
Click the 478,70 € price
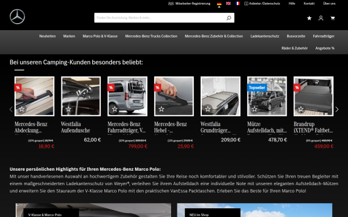277,140
